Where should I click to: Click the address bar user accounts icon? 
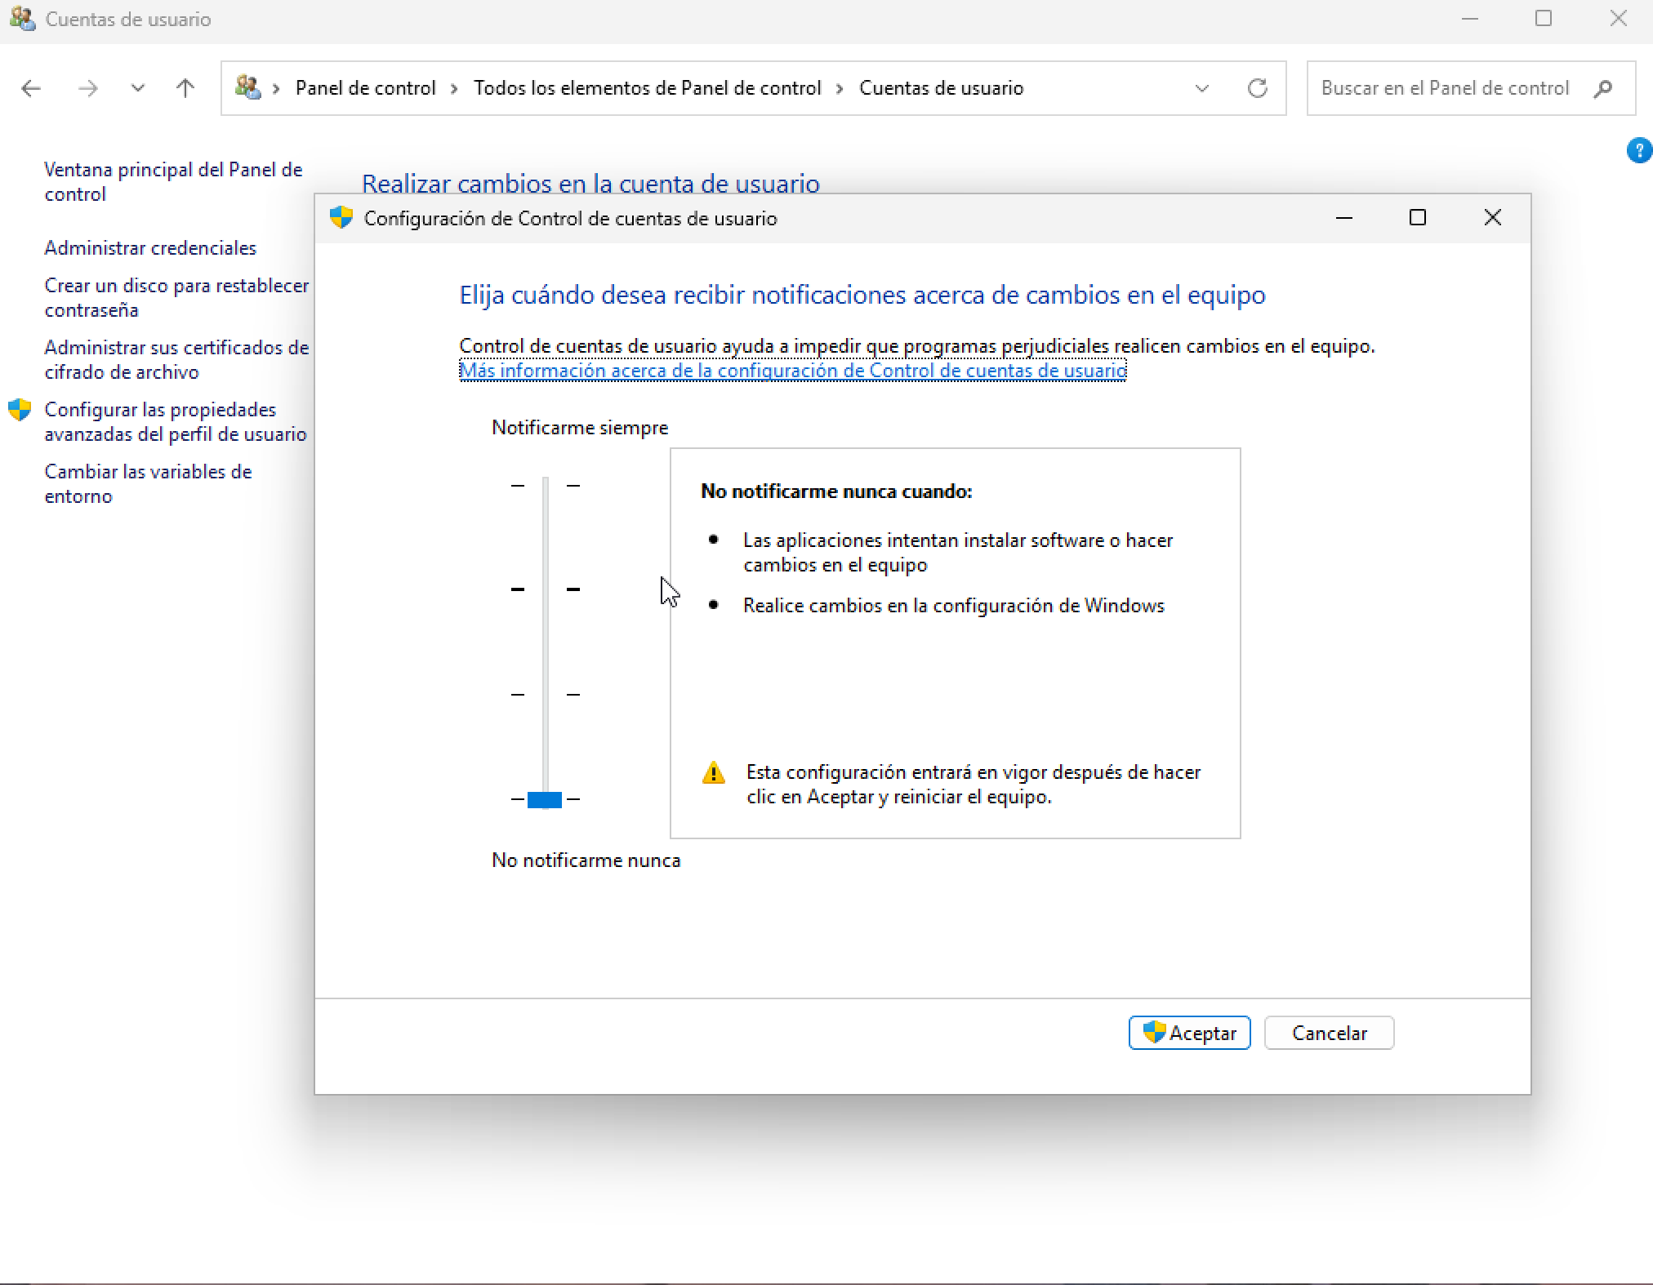(247, 87)
